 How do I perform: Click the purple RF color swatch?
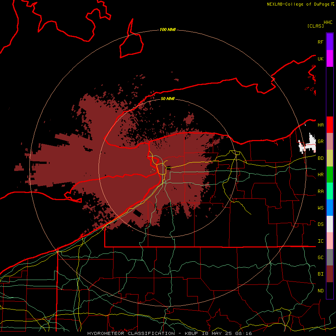tap(330, 42)
